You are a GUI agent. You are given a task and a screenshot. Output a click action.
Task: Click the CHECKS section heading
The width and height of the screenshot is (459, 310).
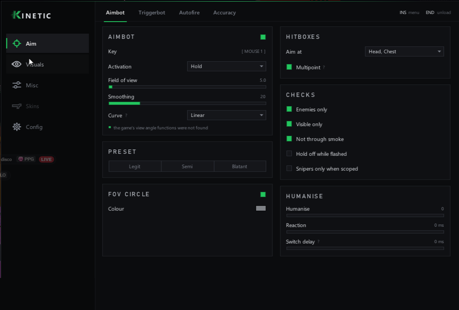pos(301,95)
